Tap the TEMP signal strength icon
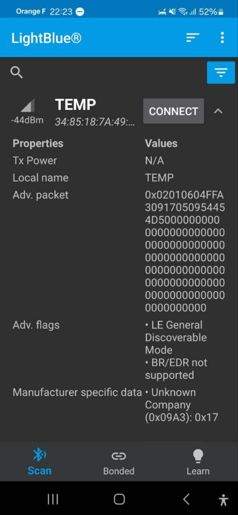The height and width of the screenshot is (515, 238). pos(27,106)
